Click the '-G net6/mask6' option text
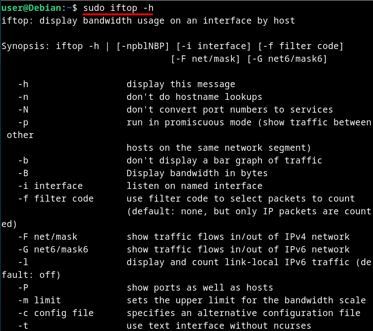The width and height of the screenshot is (373, 331). [53, 249]
